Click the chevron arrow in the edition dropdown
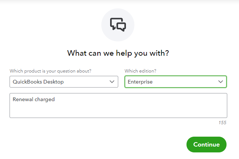Screen dimensions: 239x159 [x=221, y=82]
